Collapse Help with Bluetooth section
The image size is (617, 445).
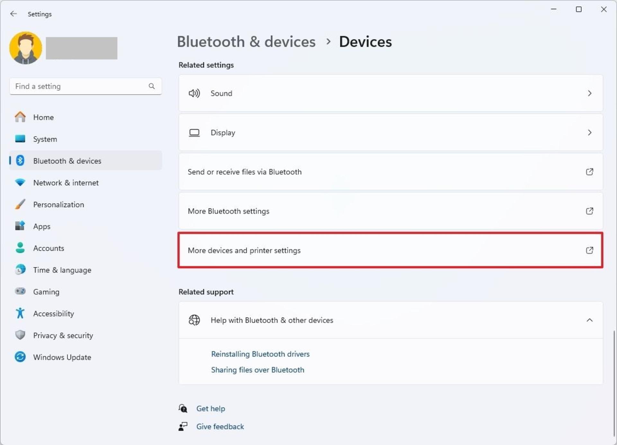coord(589,320)
